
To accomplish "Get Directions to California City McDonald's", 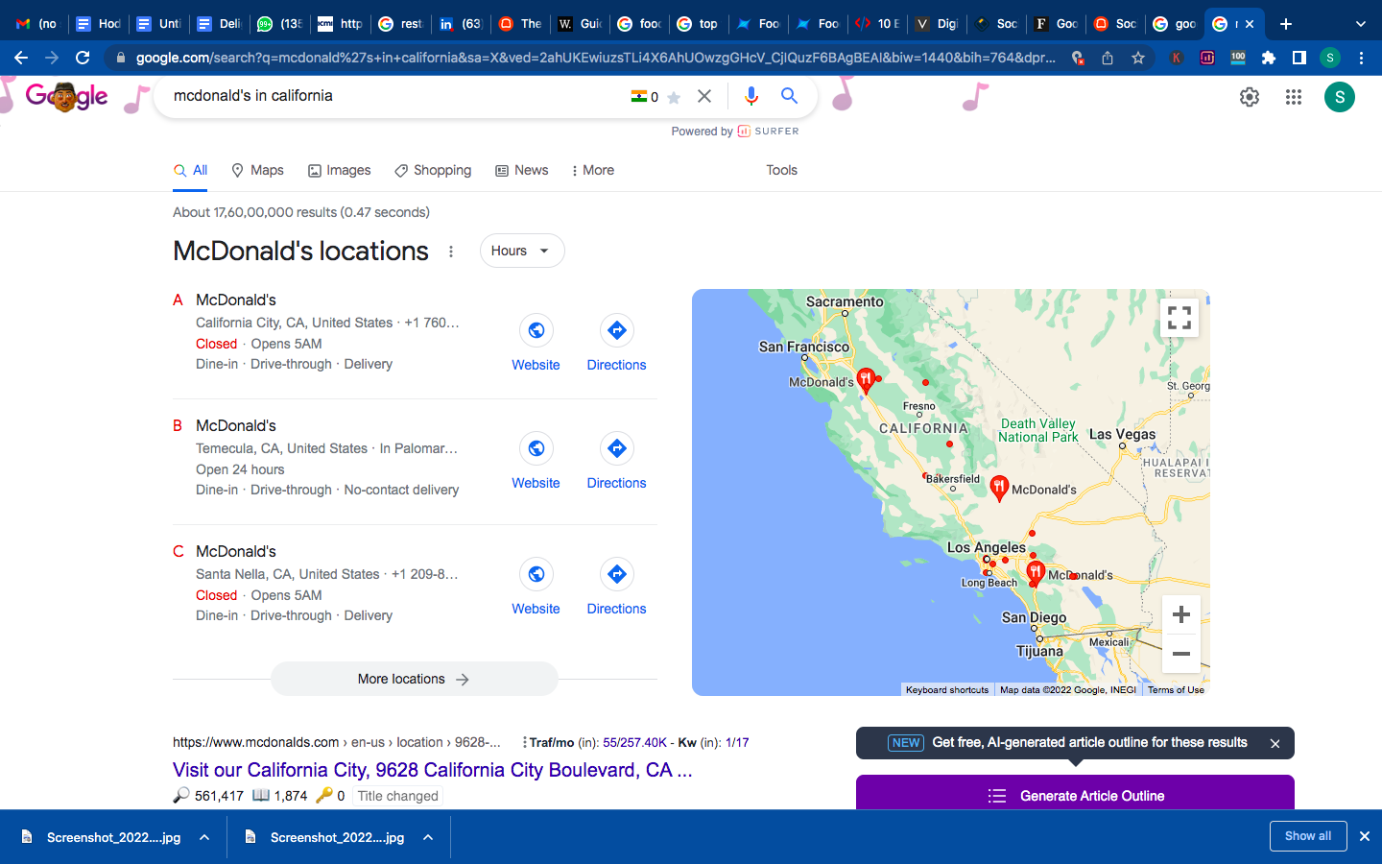I will [x=616, y=343].
